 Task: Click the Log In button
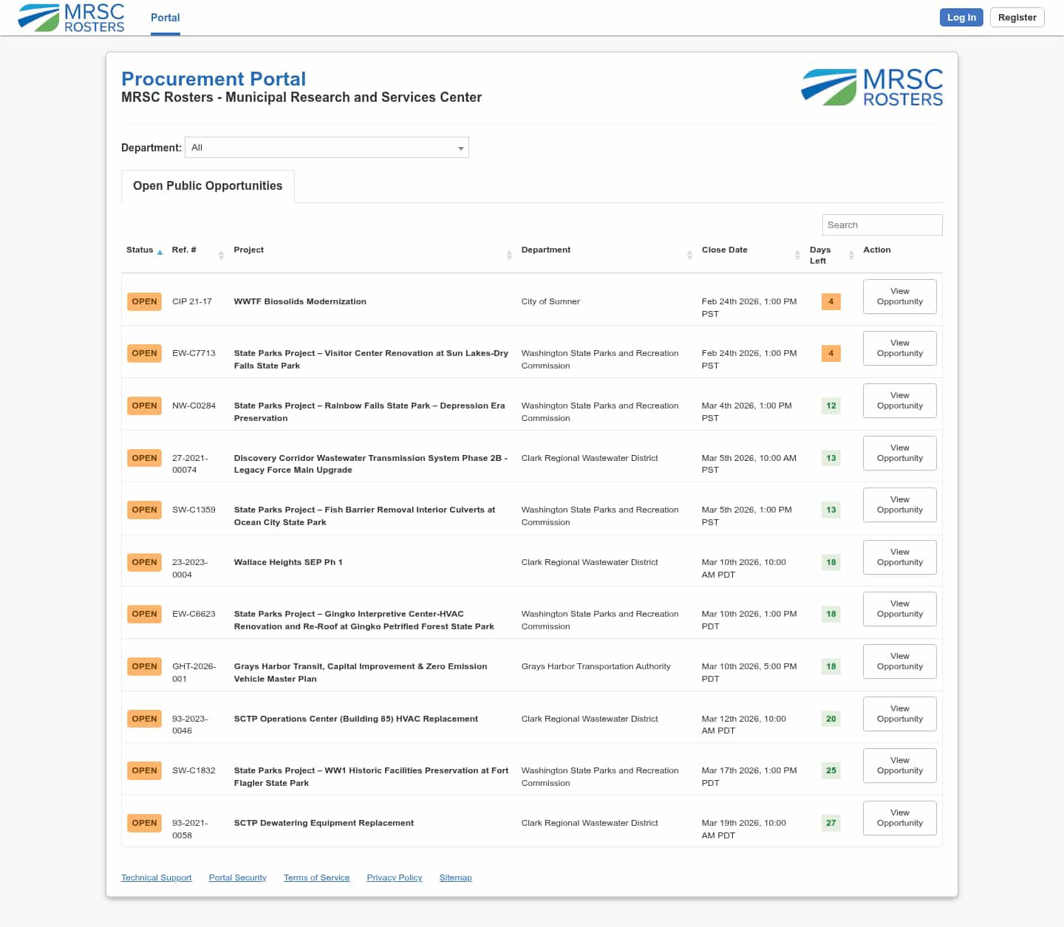(x=961, y=18)
